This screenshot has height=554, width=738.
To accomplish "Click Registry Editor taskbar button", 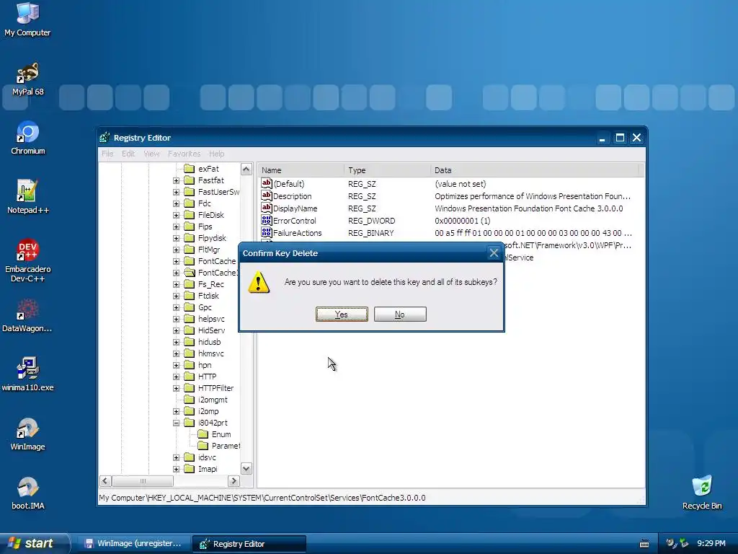I will click(x=249, y=544).
